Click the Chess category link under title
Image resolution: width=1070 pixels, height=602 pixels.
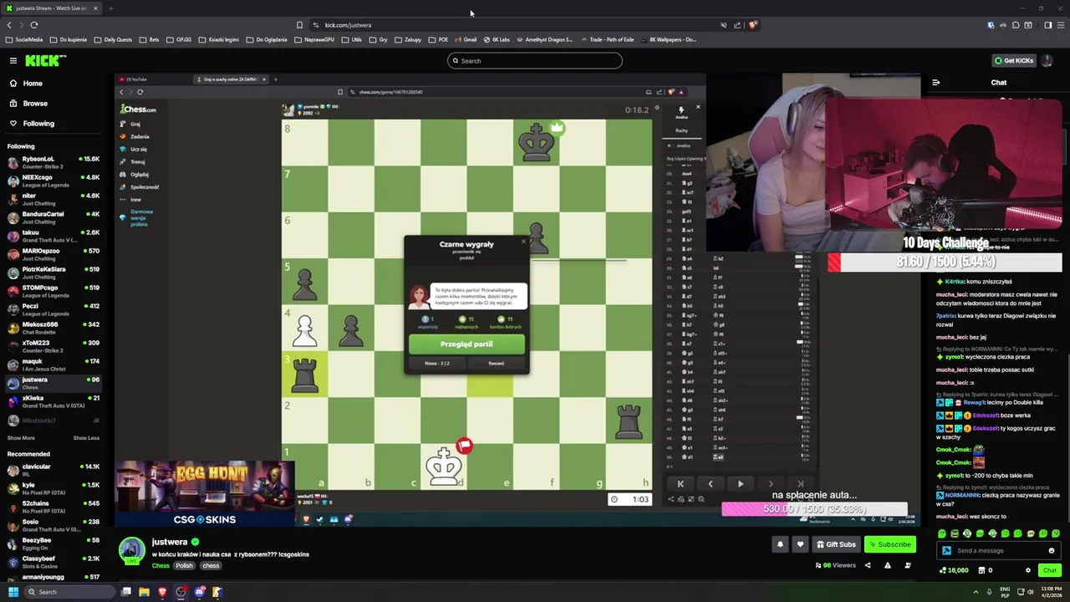point(160,565)
